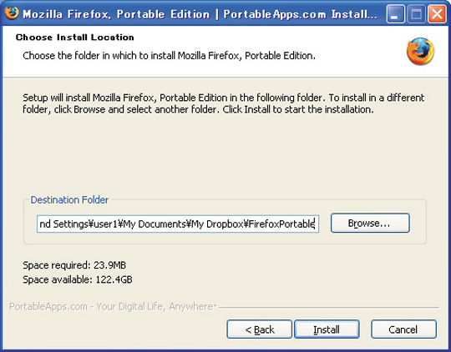Click inside the Destination Folder path field
The height and width of the screenshot is (352, 451).
click(178, 224)
